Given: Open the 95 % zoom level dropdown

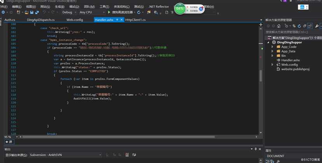Looking at the screenshot, I should click(x=17, y=137).
